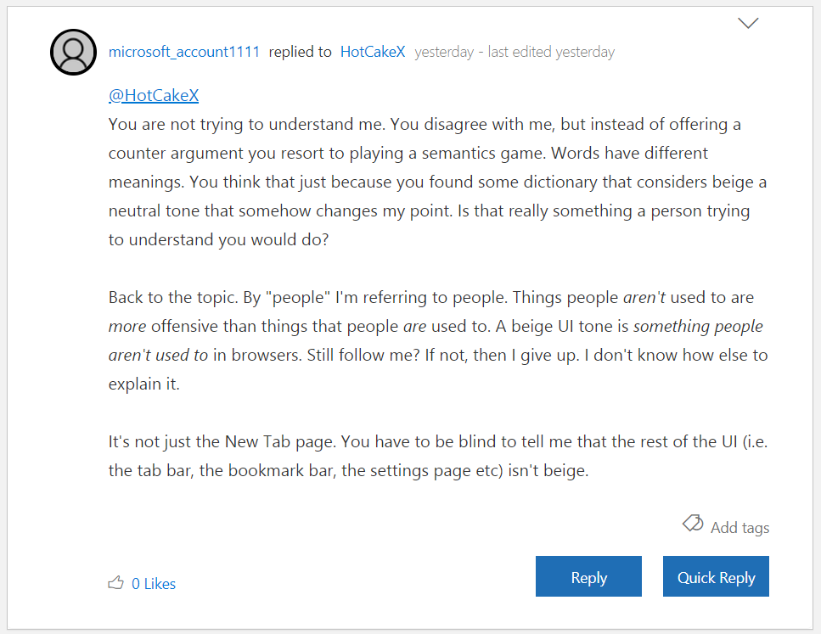Click the 'replied to' text in header

(300, 52)
